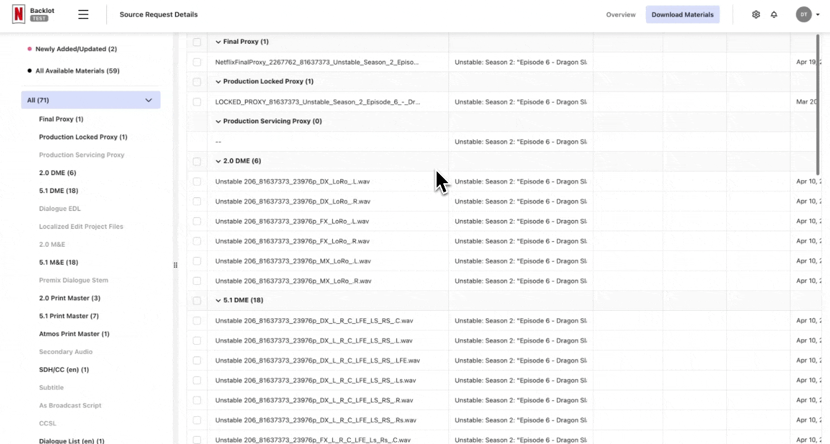Select Dialogue List (en) (1) in sidebar
This screenshot has height=444, width=830.
tap(72, 441)
